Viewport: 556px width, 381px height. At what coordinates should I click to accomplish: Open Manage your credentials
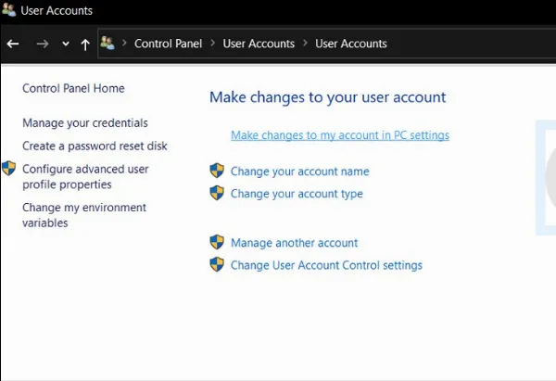click(85, 123)
